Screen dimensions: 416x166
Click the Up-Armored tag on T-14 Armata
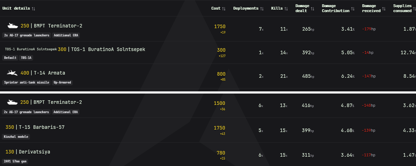(x=62, y=82)
